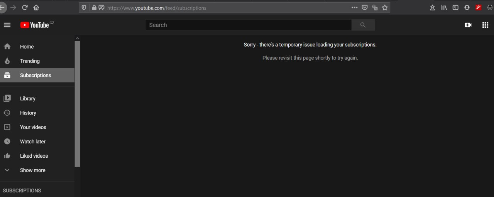The width and height of the screenshot is (494, 197).
Task: Open the browser home page icon
Action: pos(36,7)
